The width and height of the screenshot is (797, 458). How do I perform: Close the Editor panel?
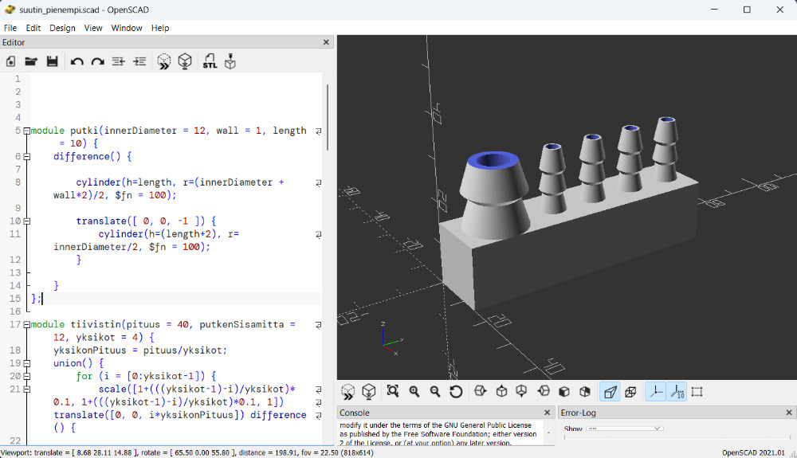coord(326,42)
